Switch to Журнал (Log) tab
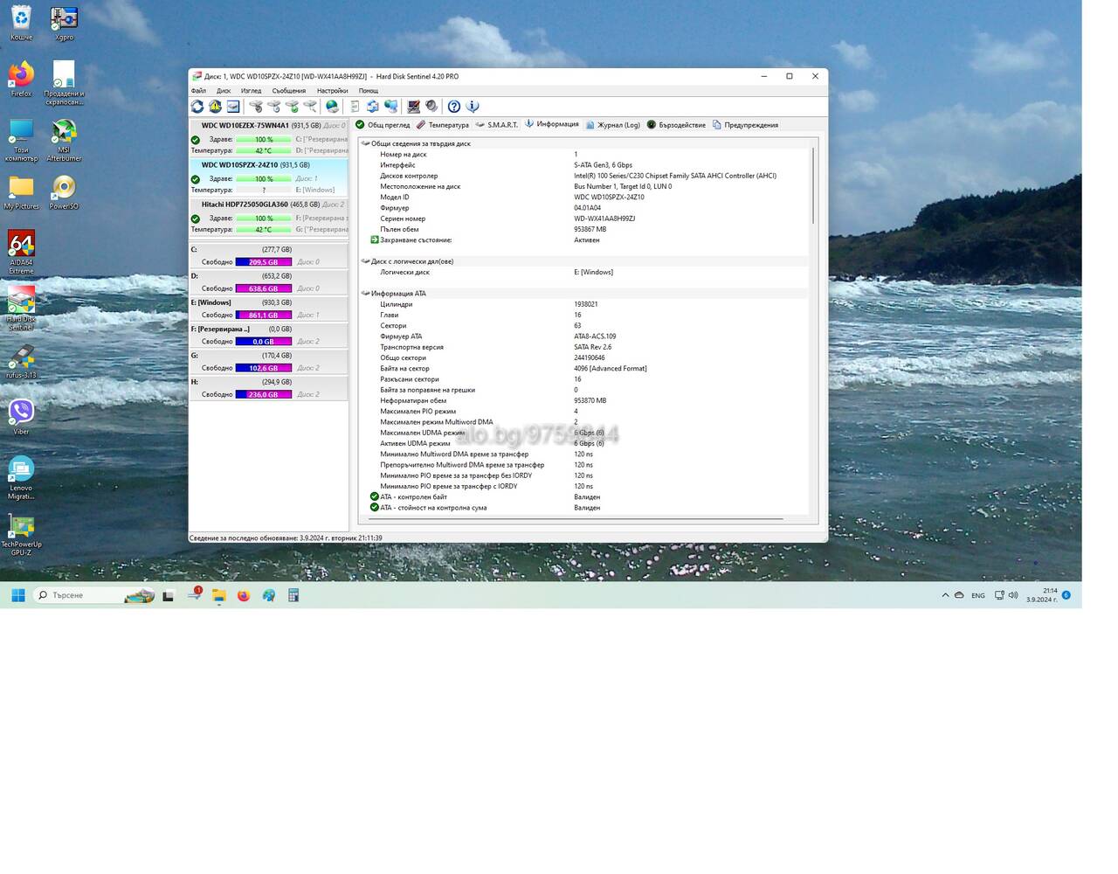This screenshot has height=874, width=1118. point(612,125)
